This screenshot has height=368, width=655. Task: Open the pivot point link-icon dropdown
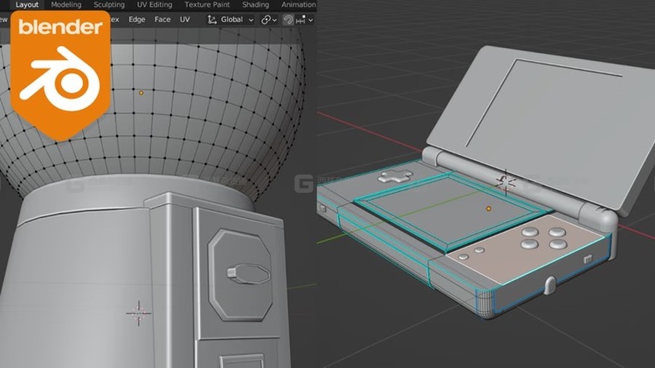269,20
